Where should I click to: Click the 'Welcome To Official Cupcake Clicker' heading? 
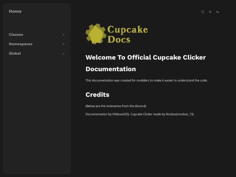146,63
